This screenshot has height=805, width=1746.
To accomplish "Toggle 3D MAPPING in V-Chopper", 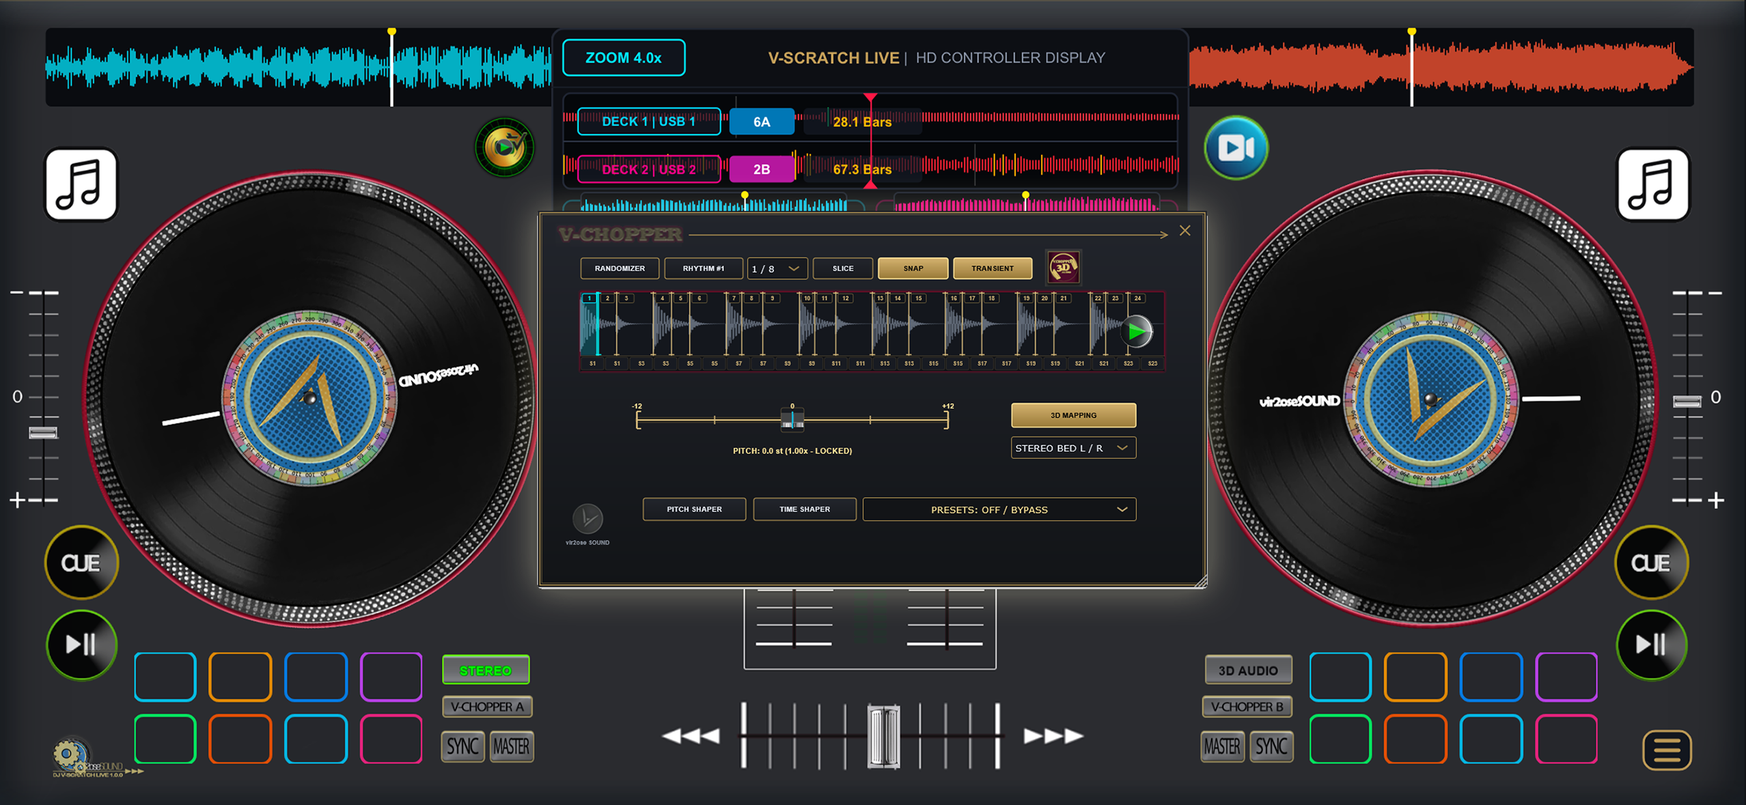I will [x=1073, y=415].
